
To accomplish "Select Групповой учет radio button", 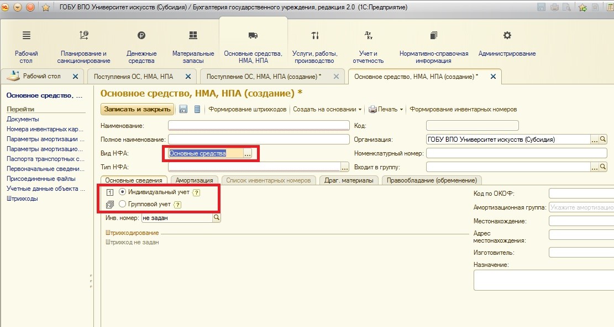I will coord(123,204).
